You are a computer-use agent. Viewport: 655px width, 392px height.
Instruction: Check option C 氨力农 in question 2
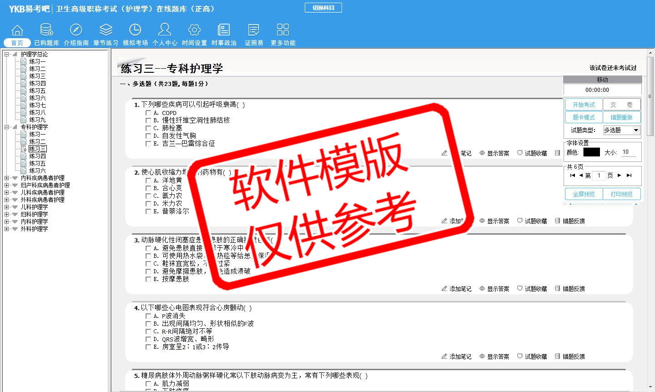coord(148,196)
